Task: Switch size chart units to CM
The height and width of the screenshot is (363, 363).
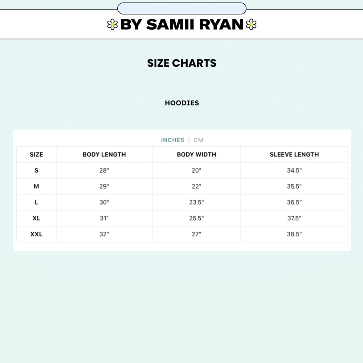Action: pyautogui.click(x=199, y=140)
